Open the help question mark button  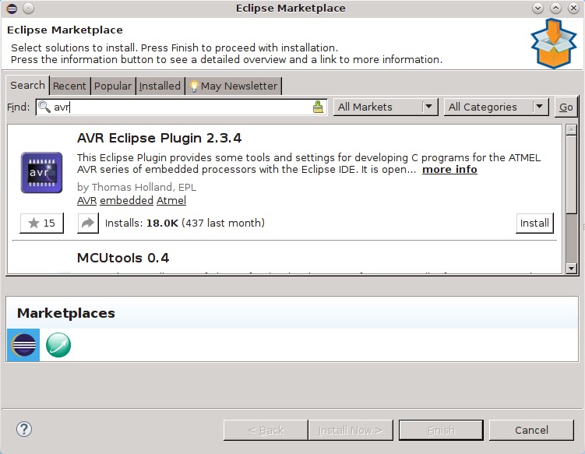24,429
